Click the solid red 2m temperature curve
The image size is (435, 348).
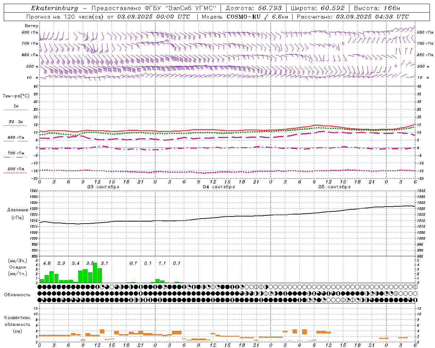pyautogui.click(x=227, y=130)
